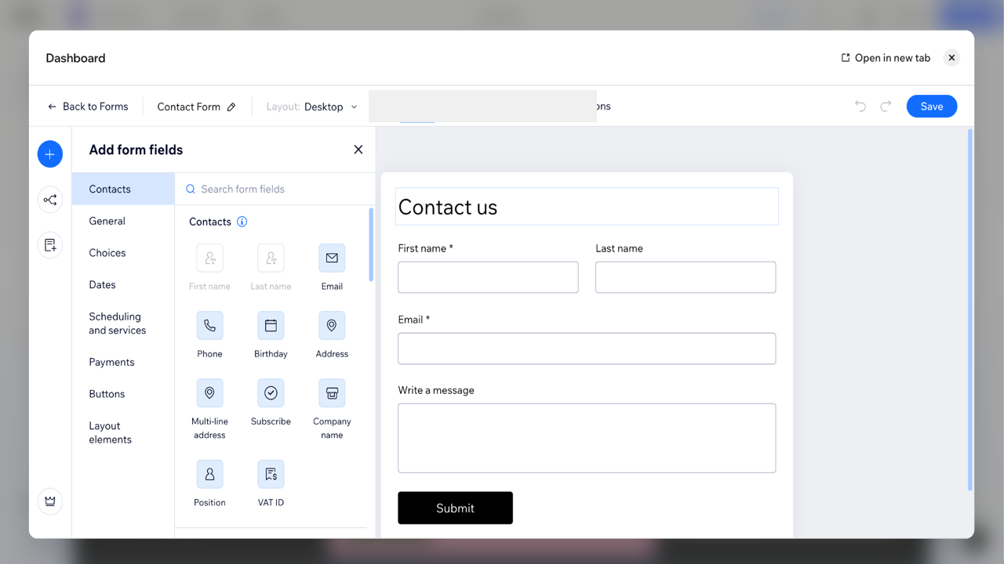Image resolution: width=1004 pixels, height=564 pixels.
Task: Click the pencil to rename Contact Form
Action: pyautogui.click(x=231, y=107)
